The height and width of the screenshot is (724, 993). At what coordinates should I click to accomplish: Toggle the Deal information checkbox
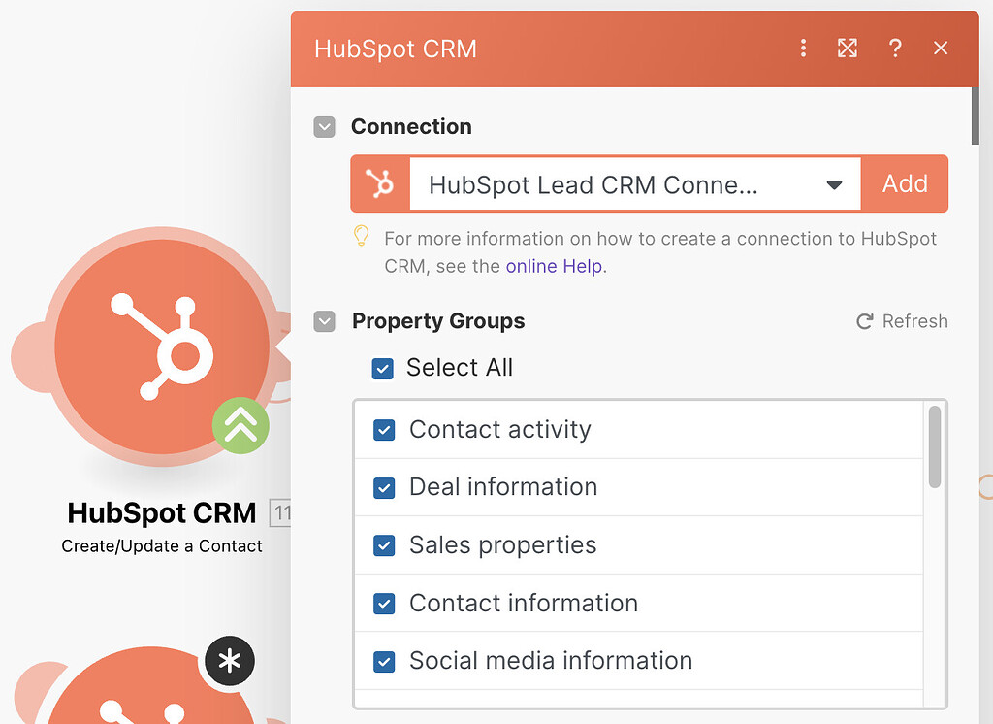click(x=384, y=487)
